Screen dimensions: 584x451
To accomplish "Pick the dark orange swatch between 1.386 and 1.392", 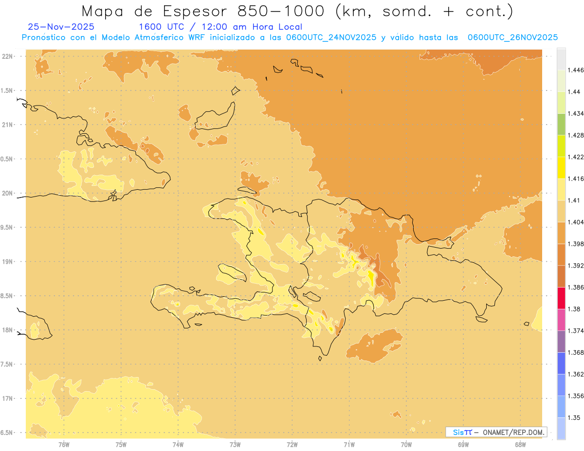I will [561, 276].
